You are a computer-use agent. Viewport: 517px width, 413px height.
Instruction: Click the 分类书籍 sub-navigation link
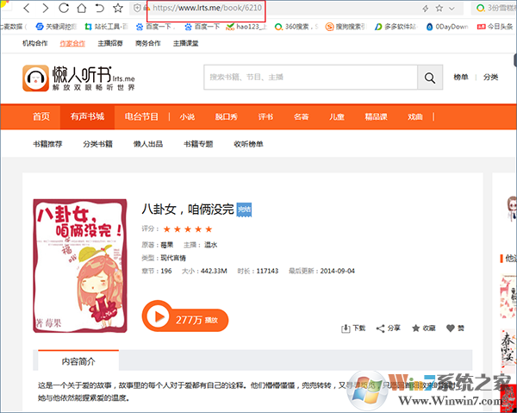[97, 144]
